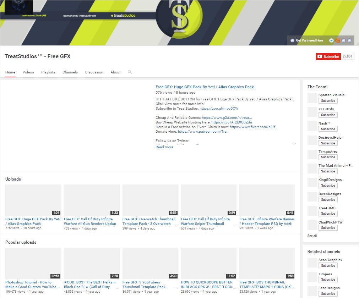The image size is (359, 298).
Task: Click See all under The Team
Action: point(312,236)
